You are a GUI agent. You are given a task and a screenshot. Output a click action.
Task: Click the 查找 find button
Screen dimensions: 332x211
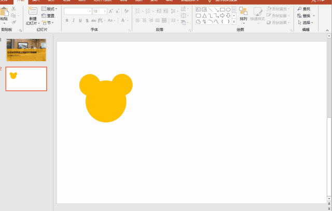(305, 9)
